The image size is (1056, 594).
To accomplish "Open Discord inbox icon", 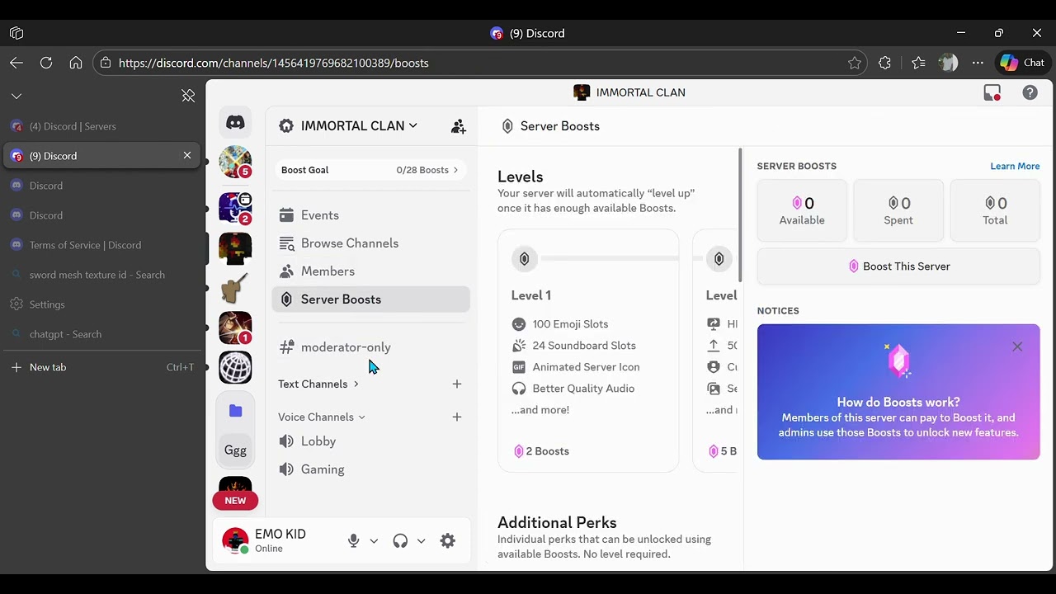I will [x=992, y=93].
